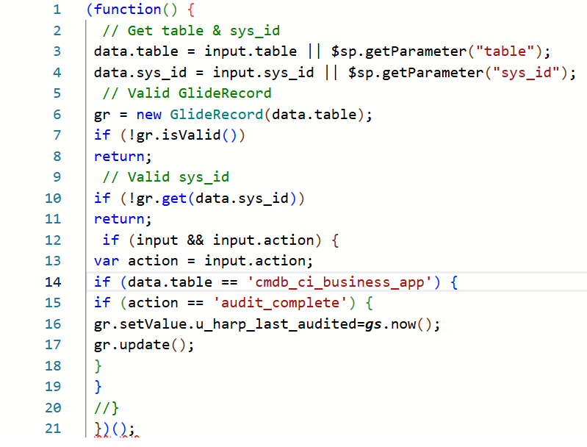Click the 'cmdb_ci_business_app' string
Viewport: 587px width, 447px height.
point(339,282)
